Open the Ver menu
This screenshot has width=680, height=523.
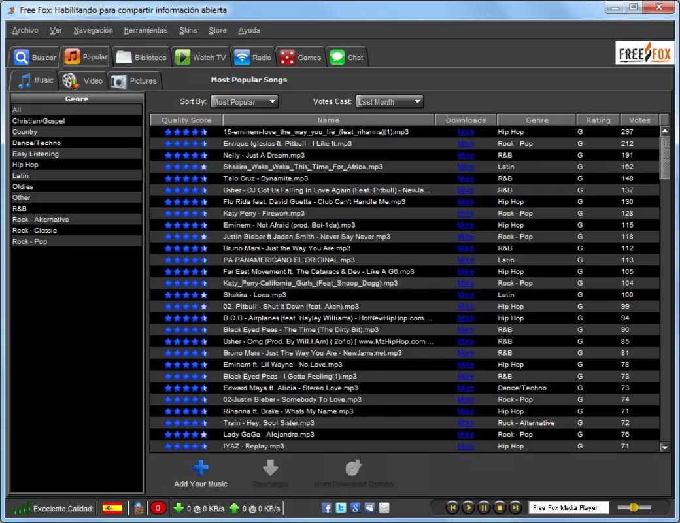point(56,30)
